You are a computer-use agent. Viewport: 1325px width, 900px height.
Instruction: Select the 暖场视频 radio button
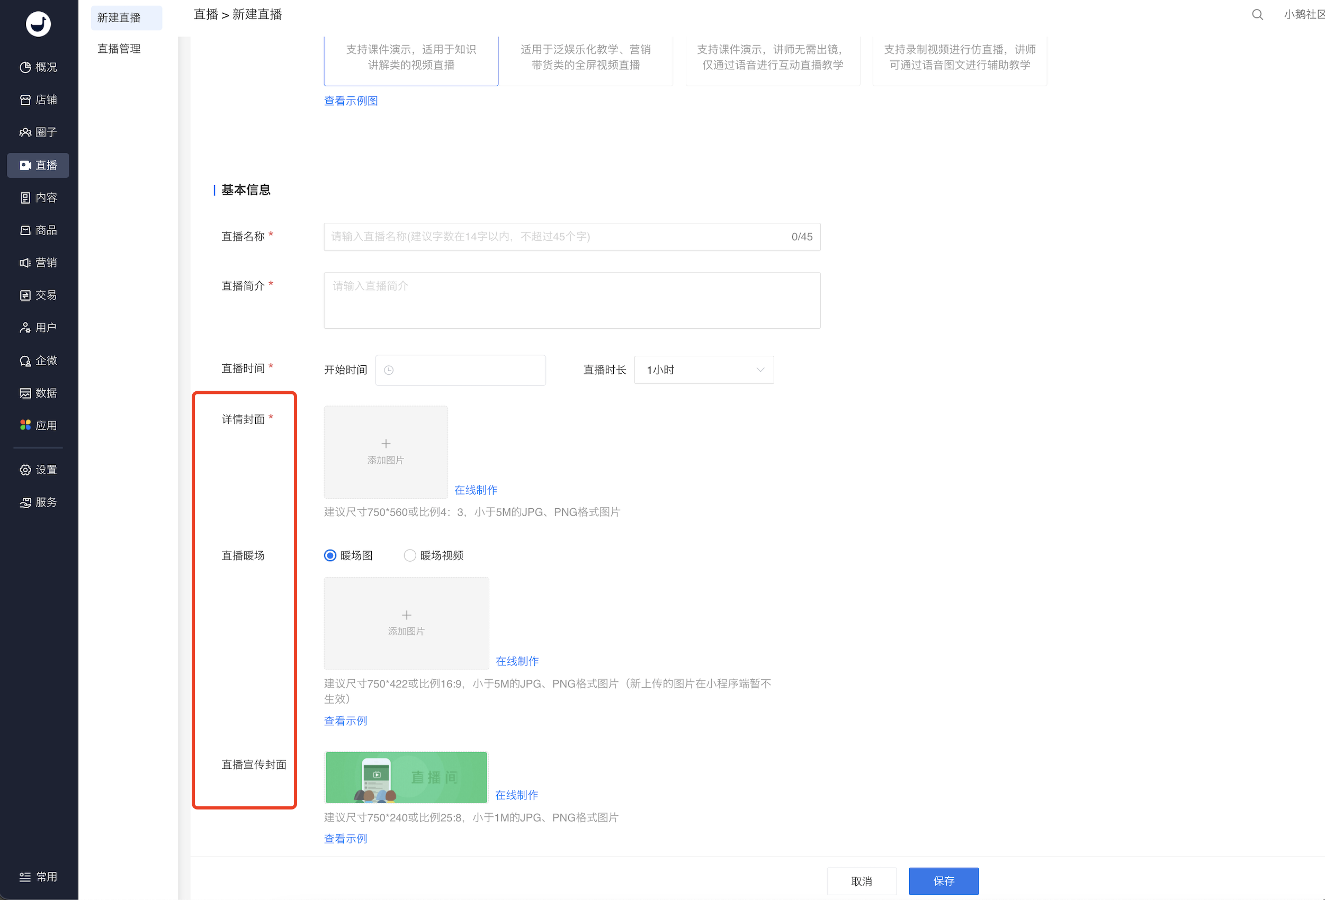coord(409,555)
